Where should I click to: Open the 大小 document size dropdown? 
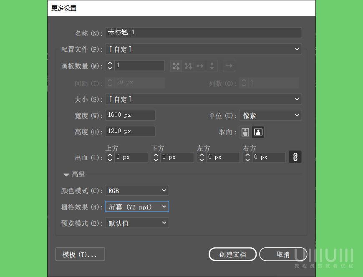(x=203, y=99)
